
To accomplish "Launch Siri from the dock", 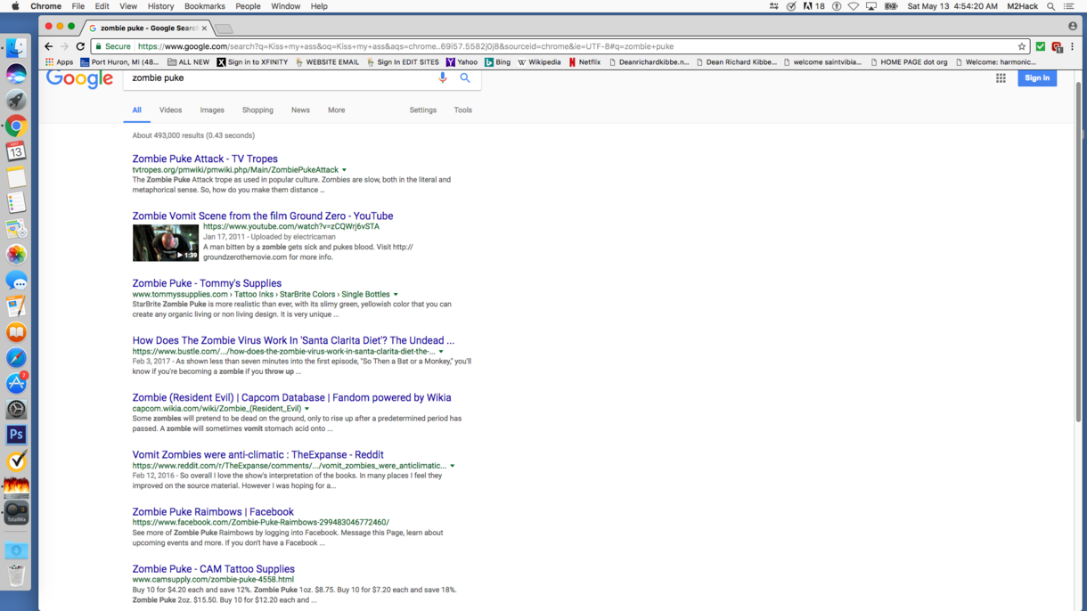I will pos(16,74).
